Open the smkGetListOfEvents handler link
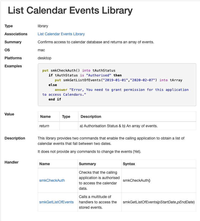The width and height of the screenshot is (200, 221). tap(56, 202)
